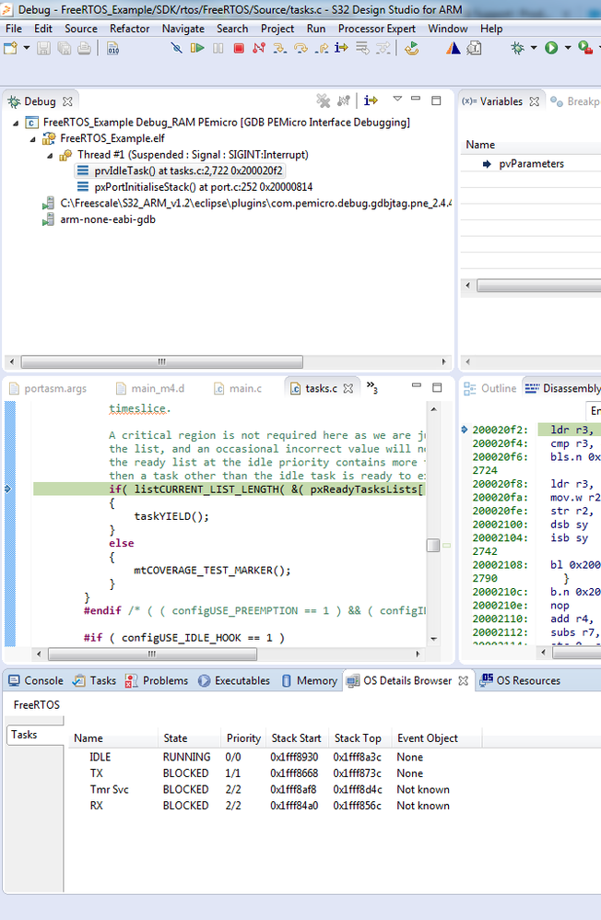Switch to the main.c editor tab

pyautogui.click(x=239, y=388)
